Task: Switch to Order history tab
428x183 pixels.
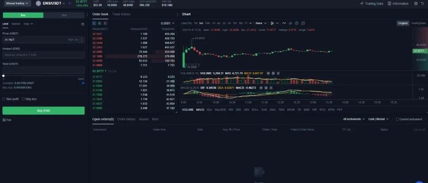Action: click(126, 119)
